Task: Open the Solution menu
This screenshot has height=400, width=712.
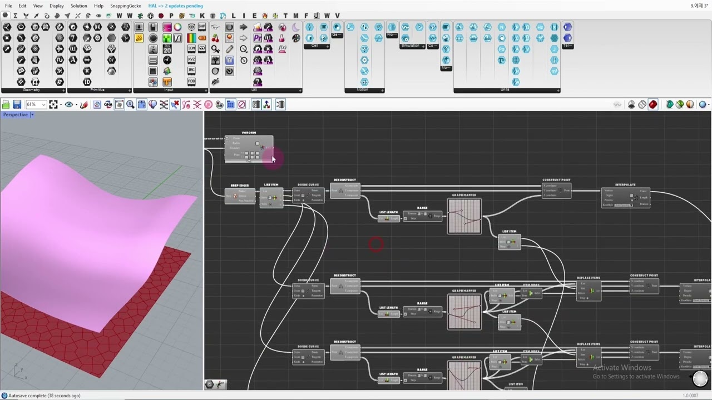Action: coord(78,6)
